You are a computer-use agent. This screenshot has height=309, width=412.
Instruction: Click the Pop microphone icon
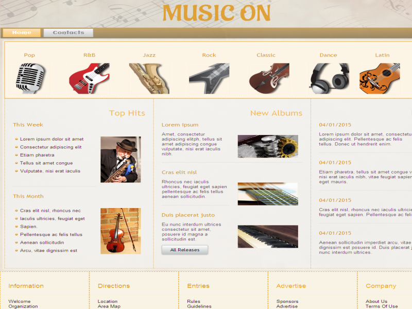(x=29, y=78)
